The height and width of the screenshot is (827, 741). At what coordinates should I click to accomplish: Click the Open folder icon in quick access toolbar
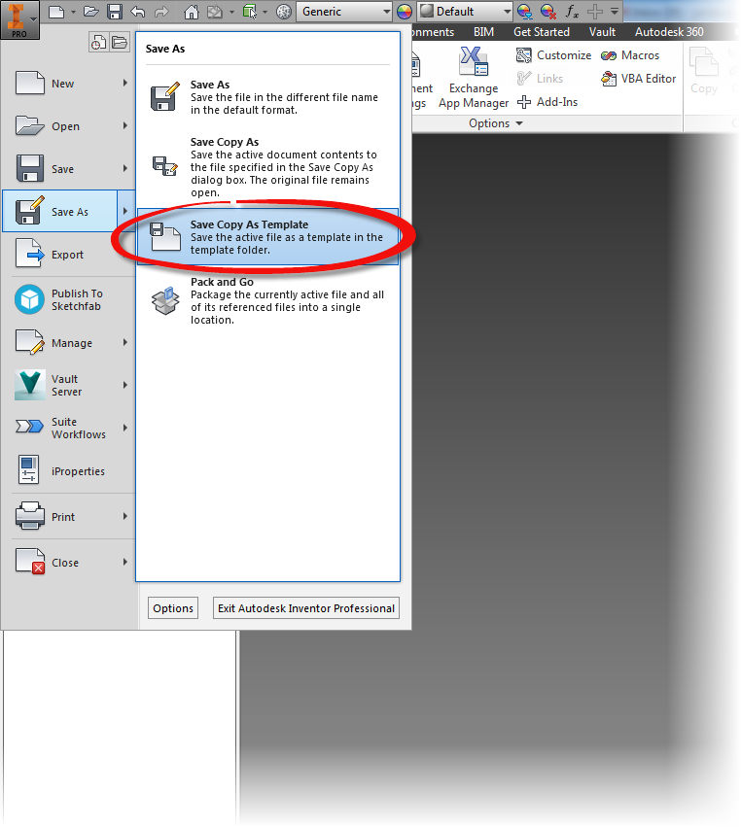pyautogui.click(x=91, y=12)
